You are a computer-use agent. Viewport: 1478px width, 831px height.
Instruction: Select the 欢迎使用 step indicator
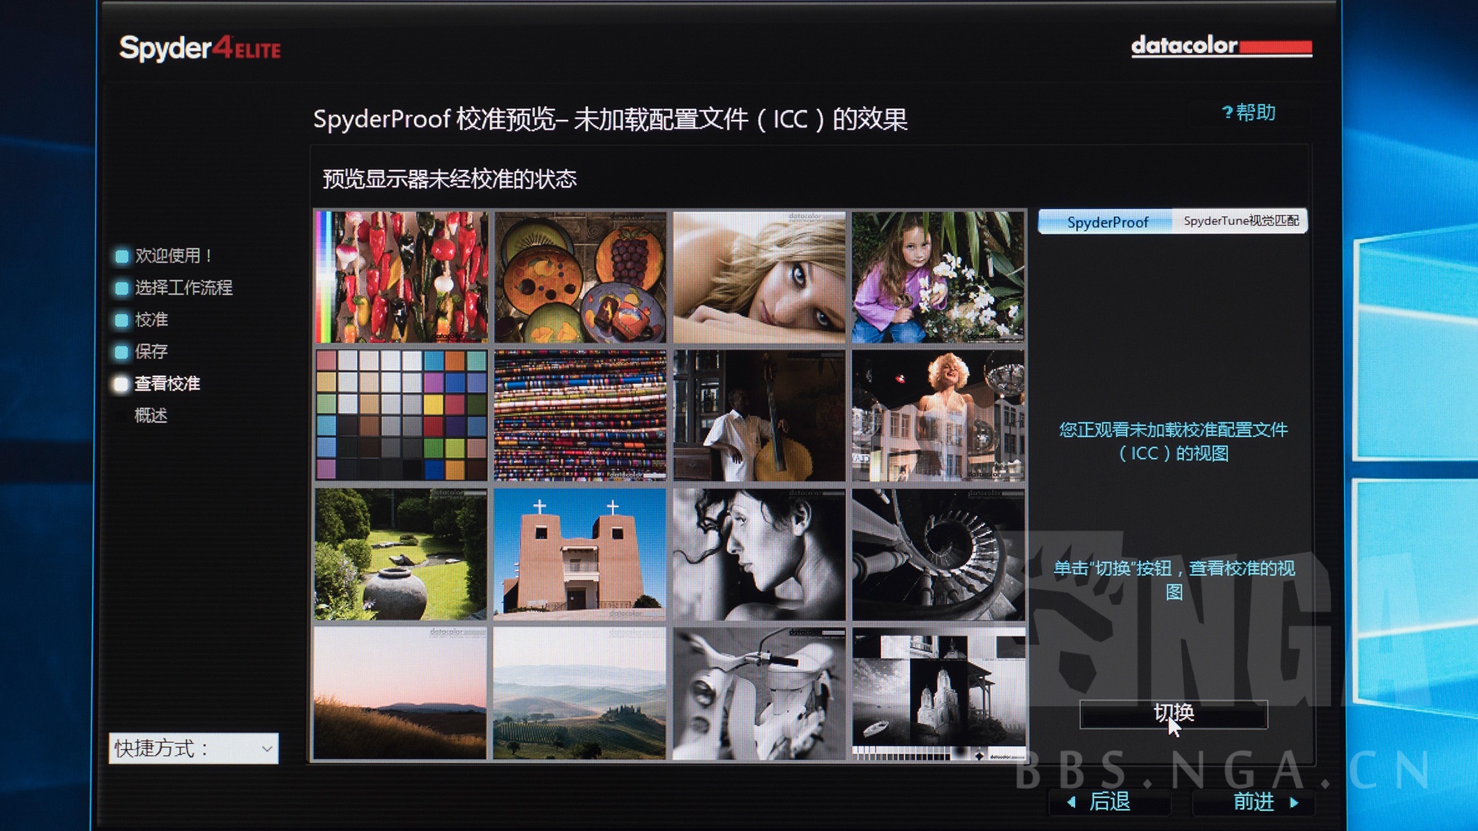tap(122, 256)
